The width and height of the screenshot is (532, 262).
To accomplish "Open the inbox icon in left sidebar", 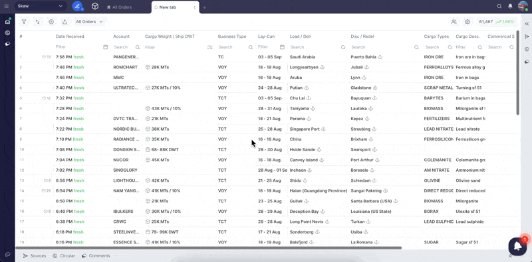I will pos(7,22).
